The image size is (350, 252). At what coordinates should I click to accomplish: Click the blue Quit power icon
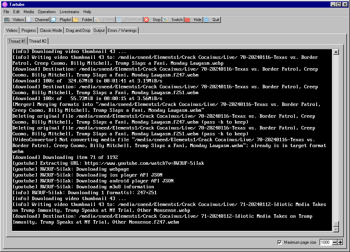[206, 20]
